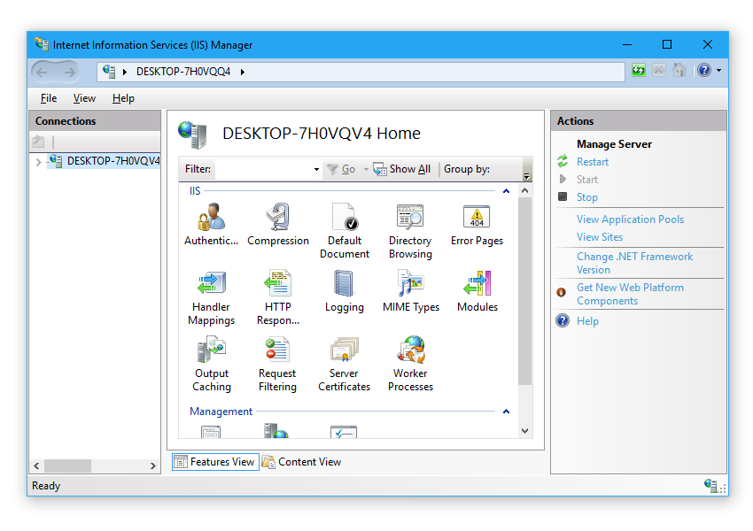Click DESKTOP-7H0VQQ4 in the address breadcrumb
Image resolution: width=753 pixels, height=531 pixels.
(x=183, y=72)
